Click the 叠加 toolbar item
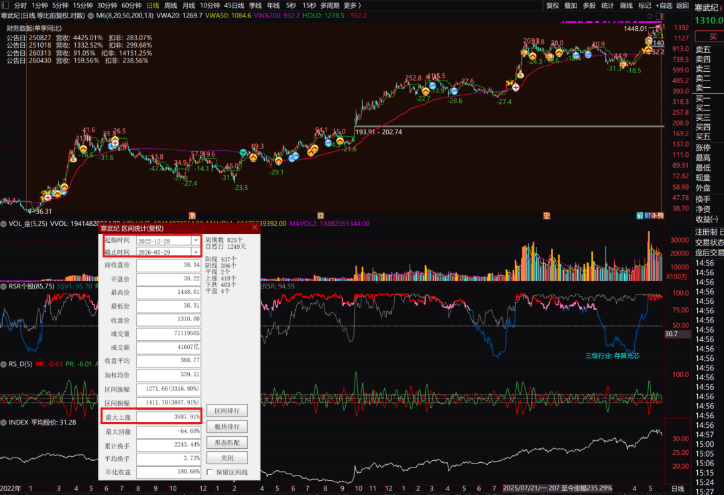Viewport: 724px width, 495px height. pos(570,5)
